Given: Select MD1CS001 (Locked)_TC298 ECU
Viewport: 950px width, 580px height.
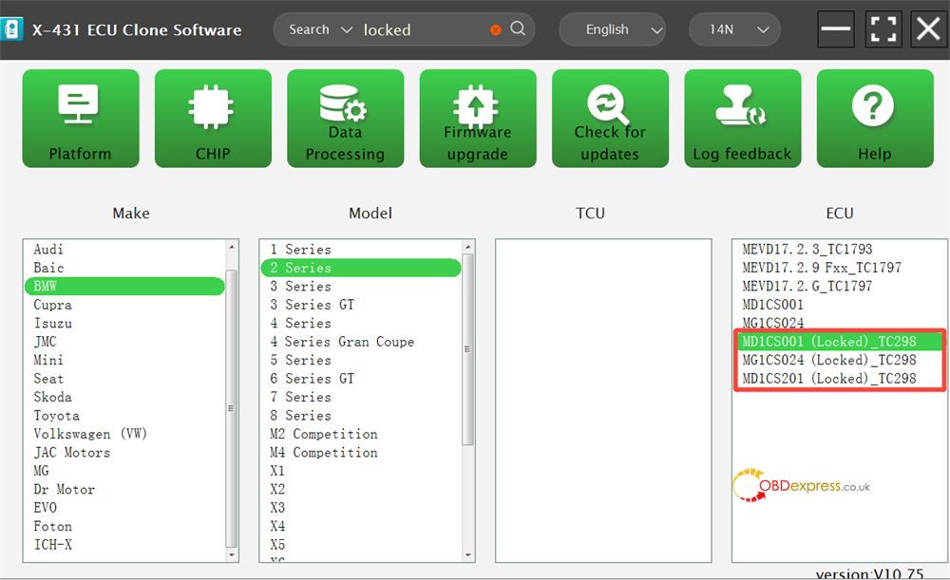Looking at the screenshot, I should click(x=839, y=342).
